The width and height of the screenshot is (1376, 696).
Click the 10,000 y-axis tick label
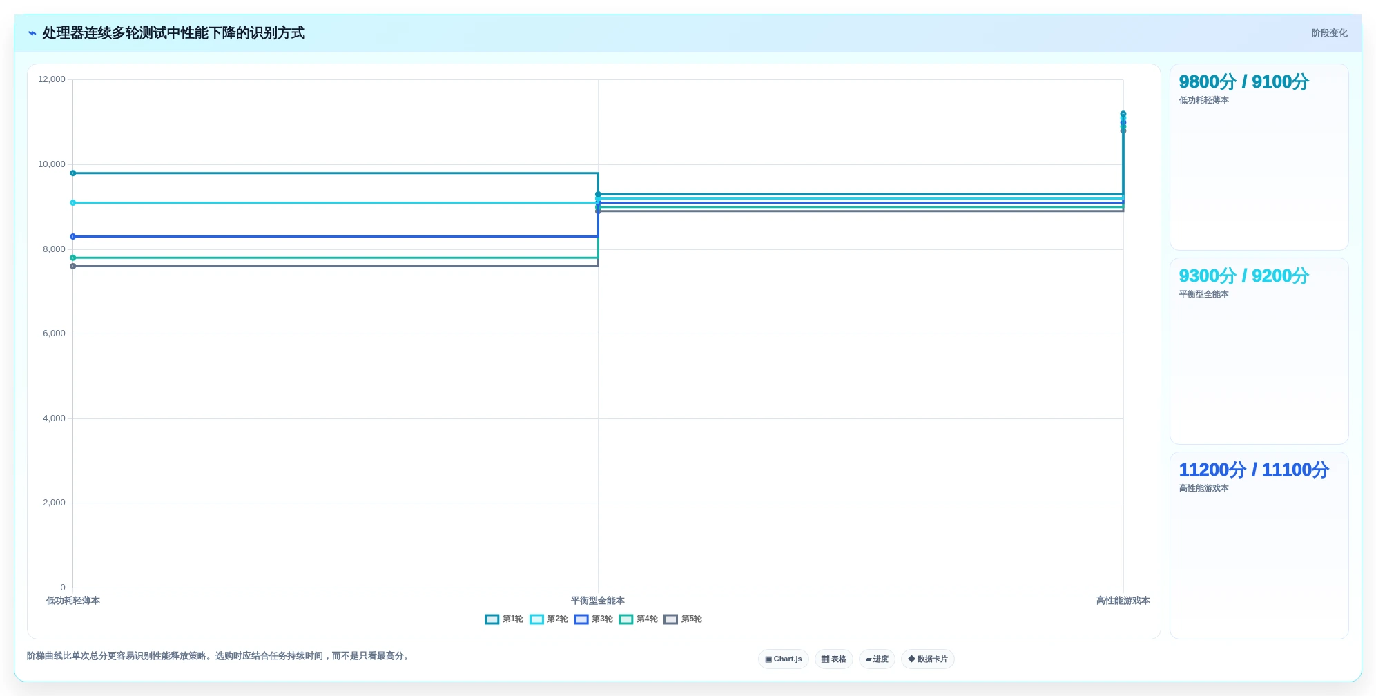tap(52, 164)
